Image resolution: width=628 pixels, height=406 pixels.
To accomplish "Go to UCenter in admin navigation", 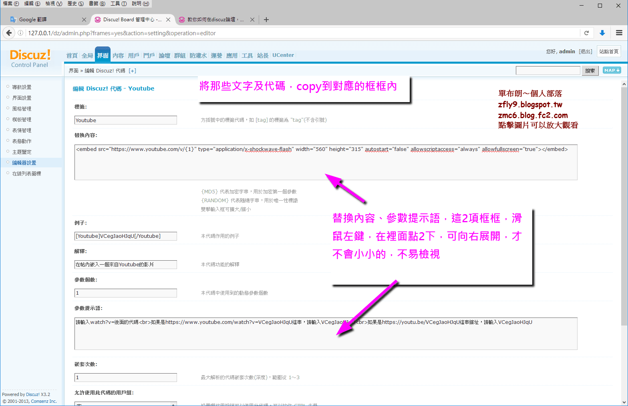I will point(283,55).
